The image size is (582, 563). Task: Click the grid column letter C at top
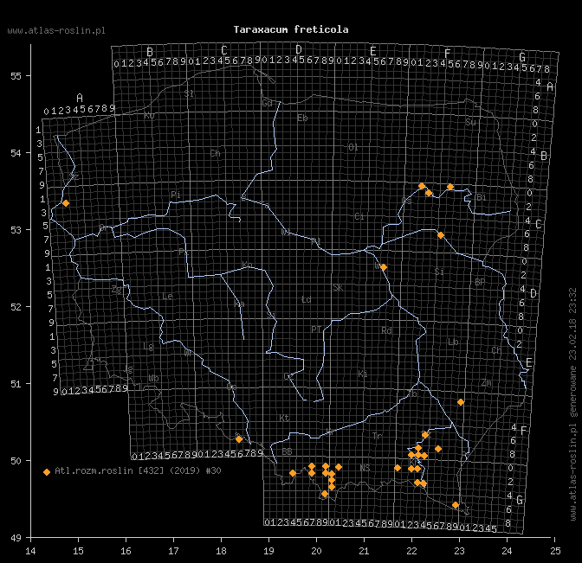tap(224, 50)
